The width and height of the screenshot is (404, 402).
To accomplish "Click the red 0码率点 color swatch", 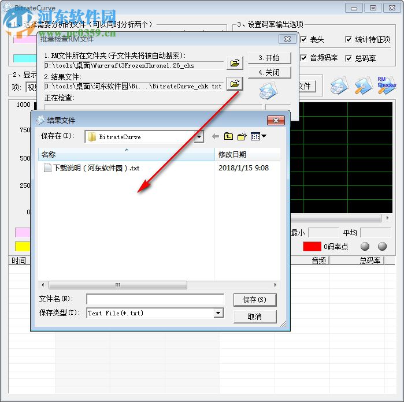I will (312, 247).
